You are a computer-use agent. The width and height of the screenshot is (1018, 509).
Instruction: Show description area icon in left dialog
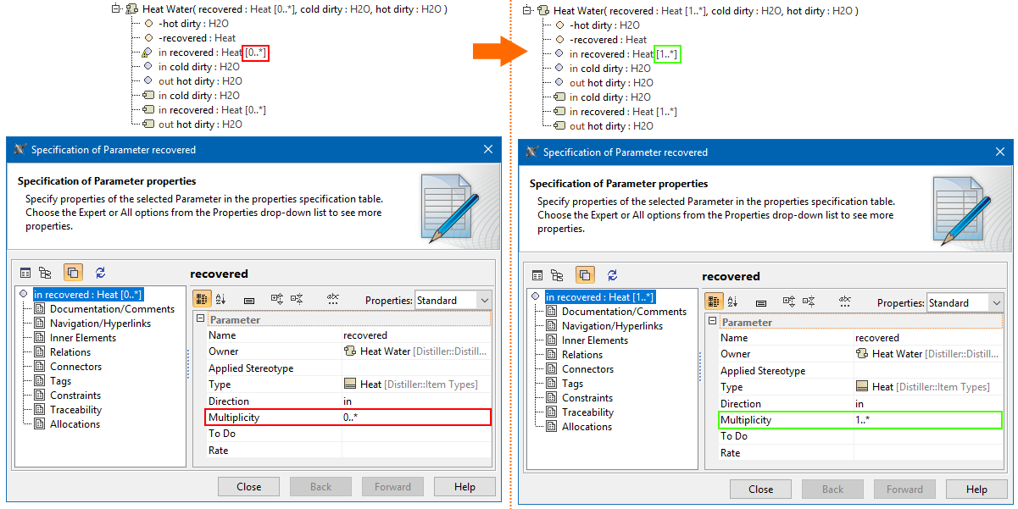click(249, 300)
